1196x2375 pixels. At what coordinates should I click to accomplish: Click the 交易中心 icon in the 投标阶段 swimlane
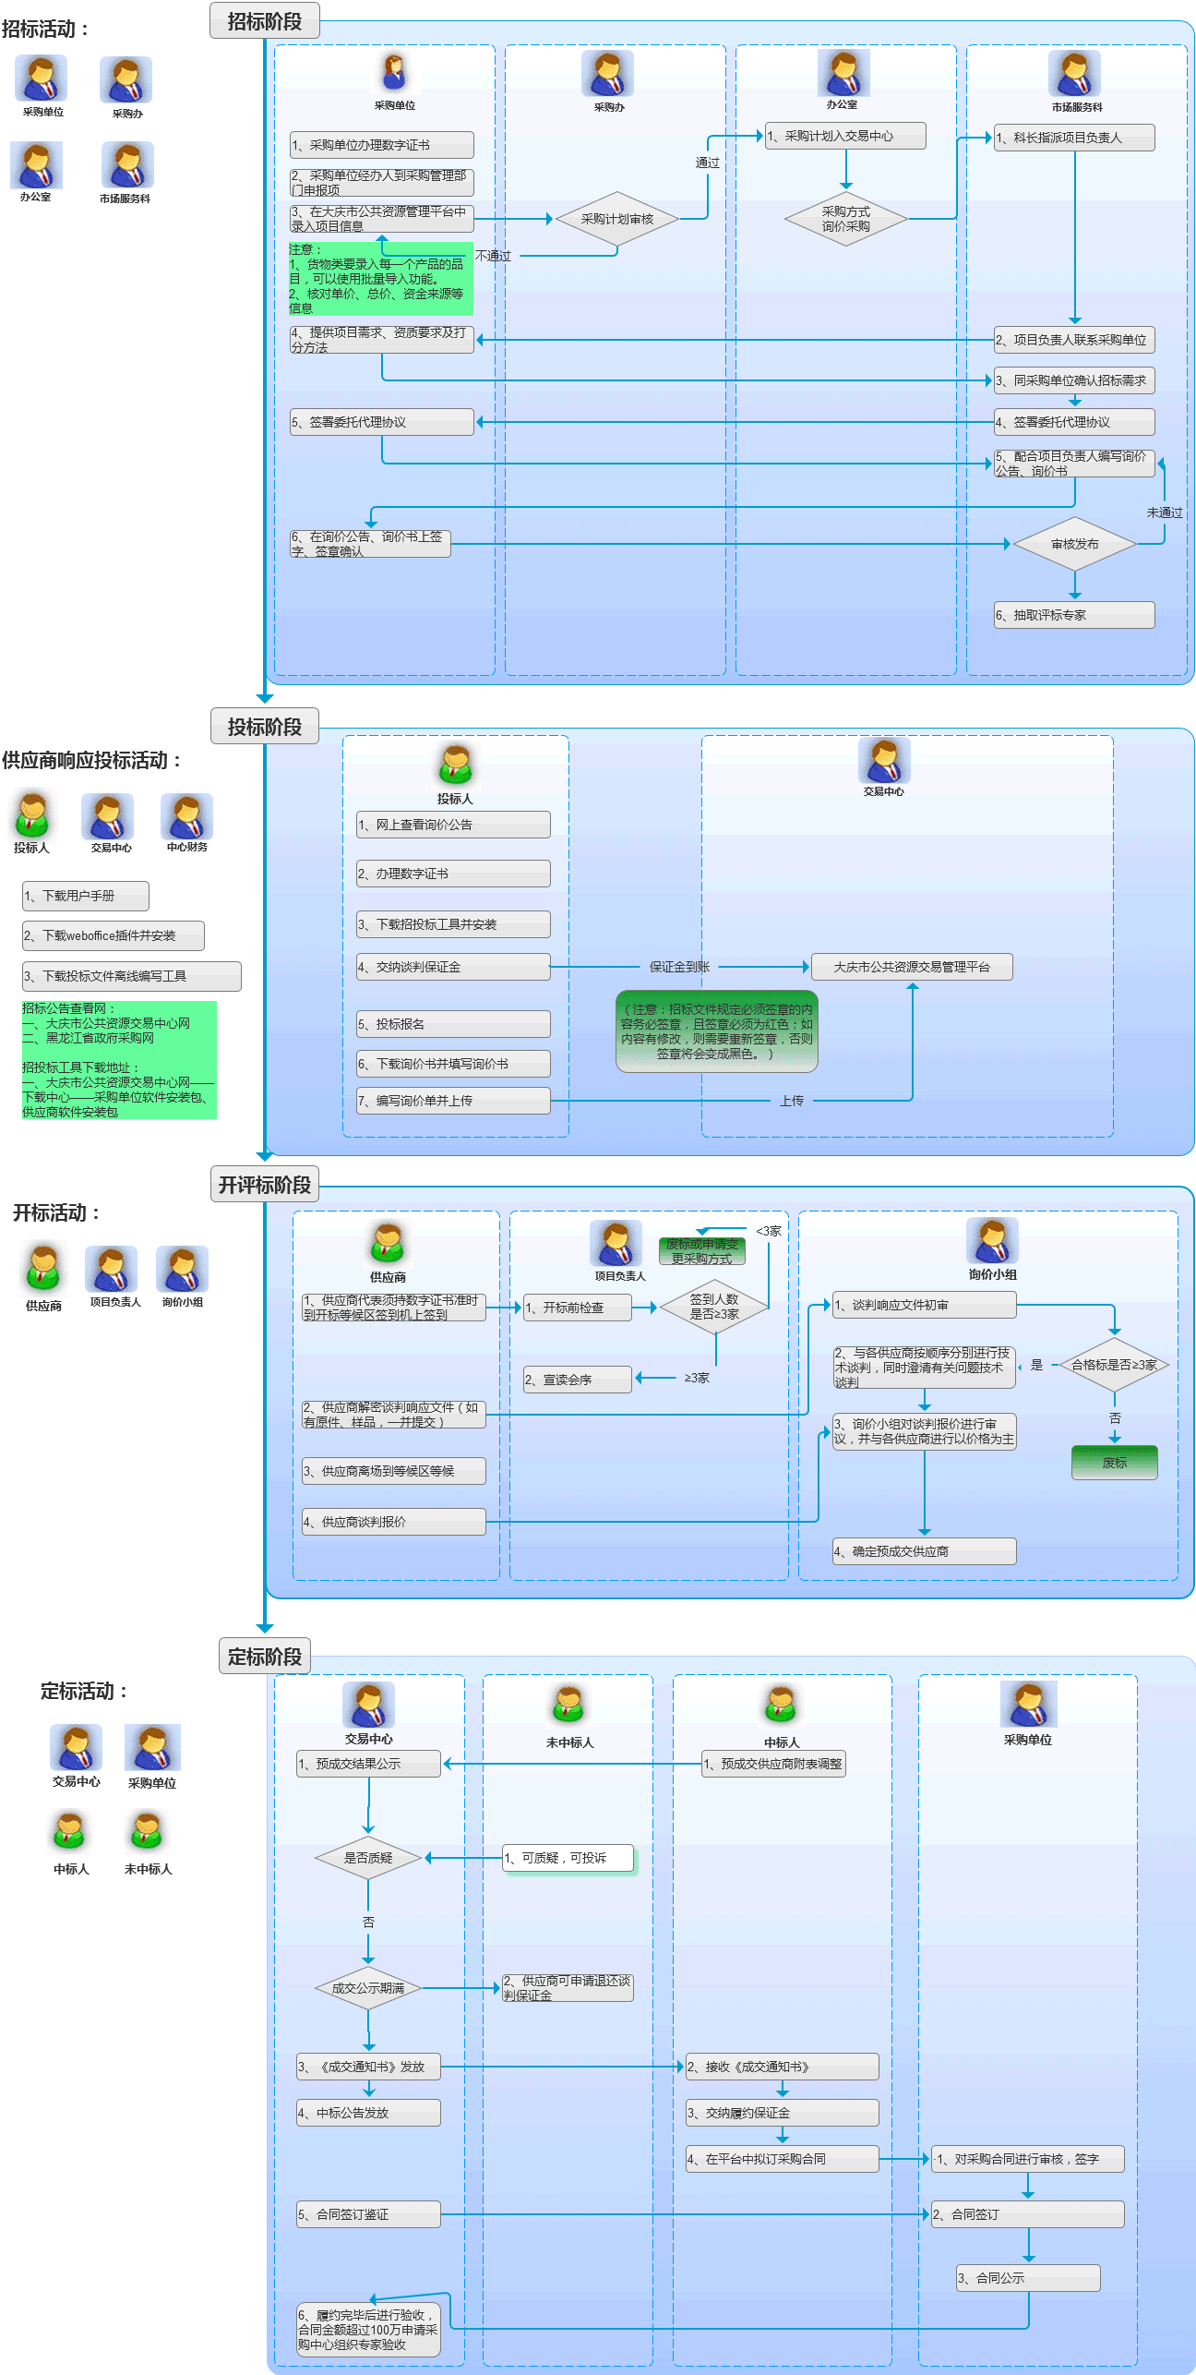(x=884, y=760)
